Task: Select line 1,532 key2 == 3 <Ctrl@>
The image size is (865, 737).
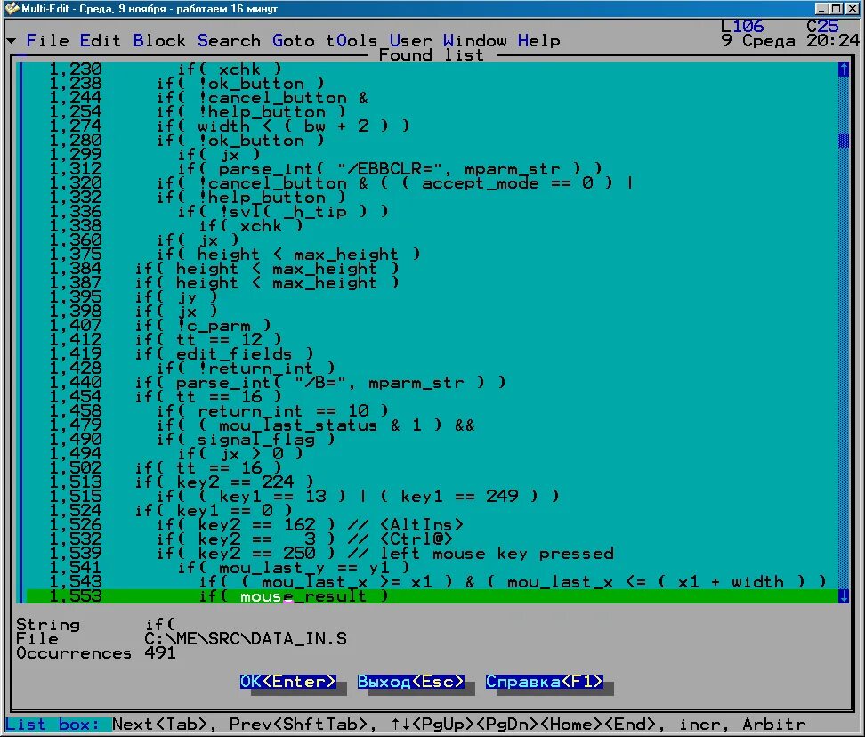Action: [432, 539]
